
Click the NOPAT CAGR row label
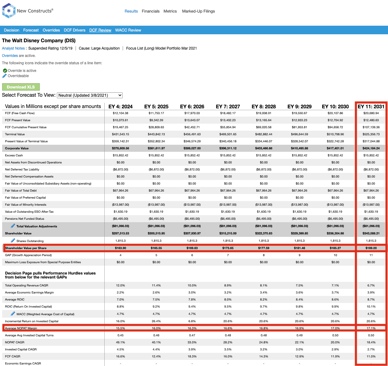(15, 342)
